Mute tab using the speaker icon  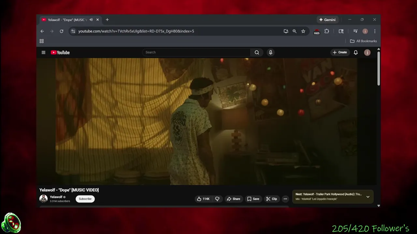coord(91,20)
